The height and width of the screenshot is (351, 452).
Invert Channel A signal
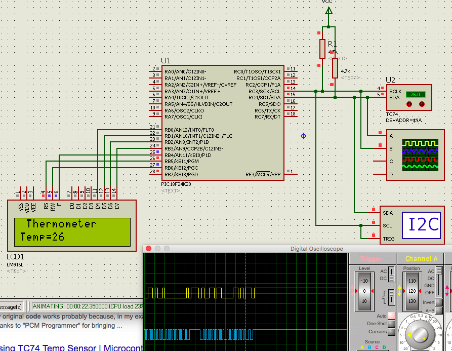click(x=439, y=303)
